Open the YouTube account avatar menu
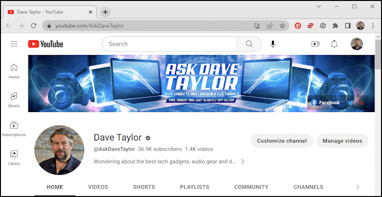Viewport: 382px width, 197px height. click(x=357, y=44)
